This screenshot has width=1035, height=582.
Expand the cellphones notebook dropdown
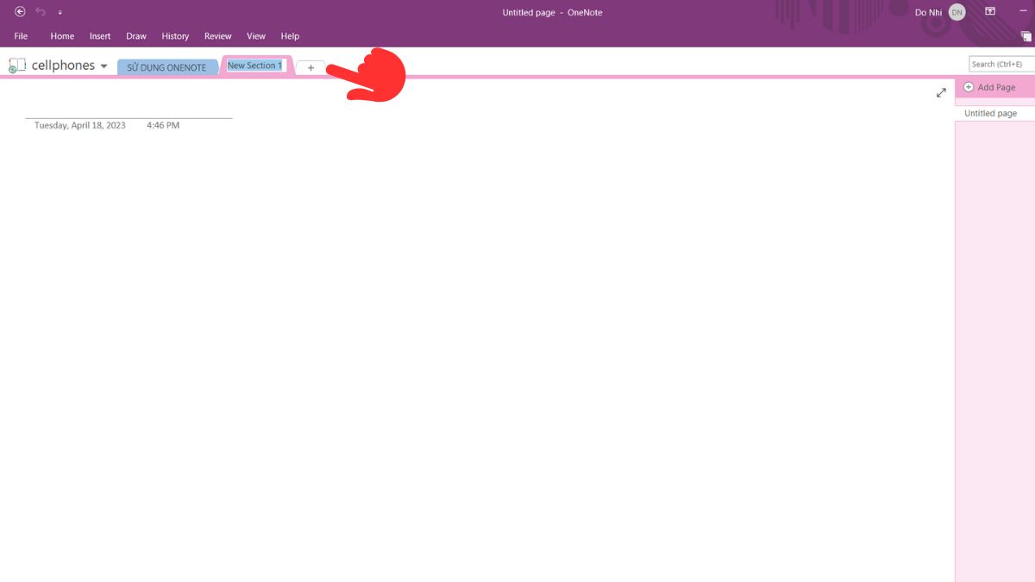[104, 66]
